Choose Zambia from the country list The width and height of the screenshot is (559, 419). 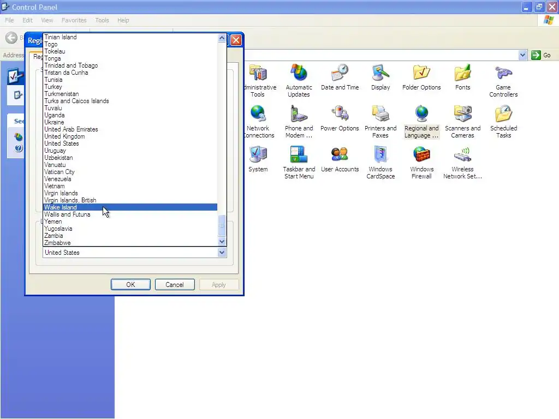point(130,236)
